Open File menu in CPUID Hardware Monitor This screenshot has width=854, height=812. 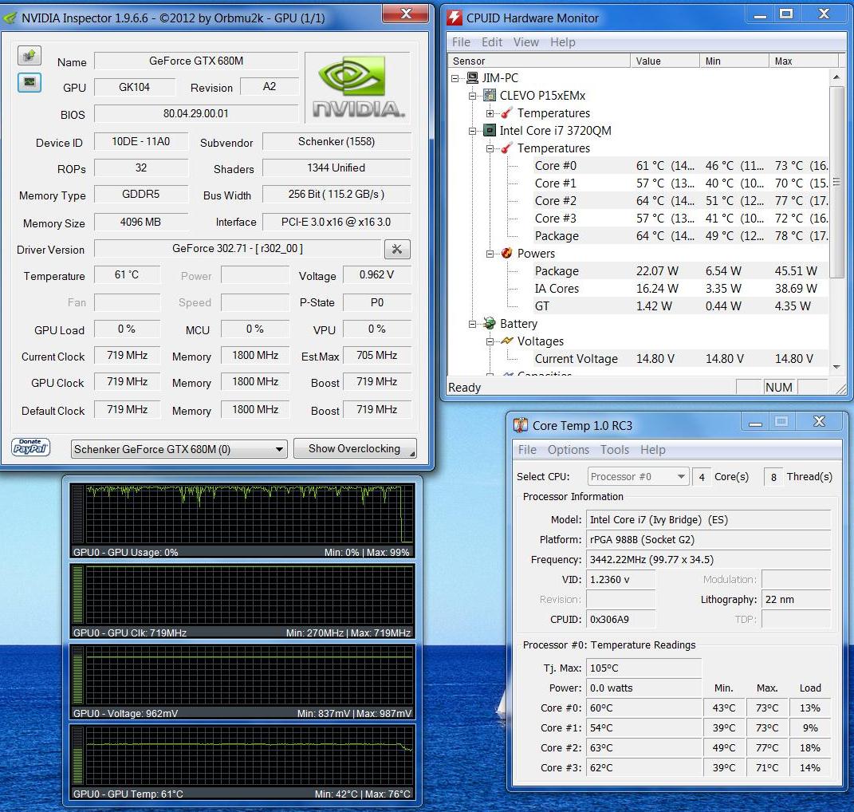462,42
